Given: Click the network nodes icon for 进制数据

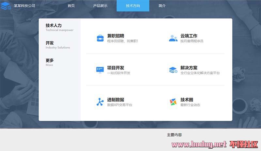Looking at the screenshot, I should coord(100,102).
